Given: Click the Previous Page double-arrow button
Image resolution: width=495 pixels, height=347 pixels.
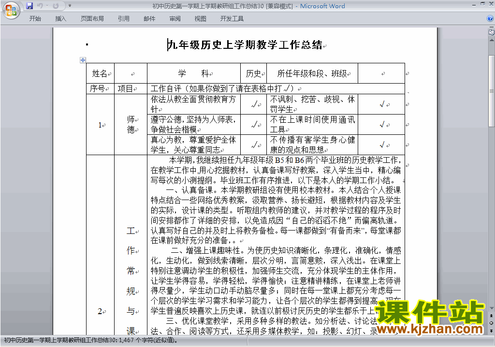Looking at the screenshot, I should click(492, 316).
